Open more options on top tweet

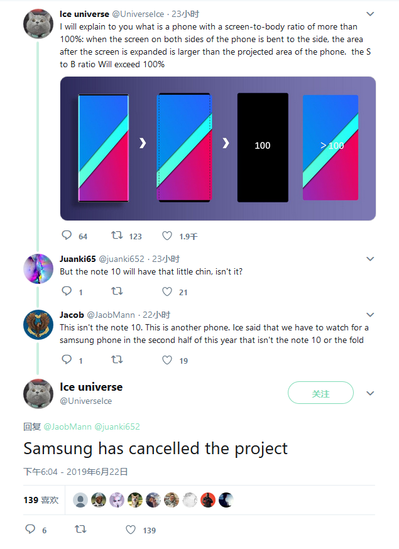pos(370,14)
